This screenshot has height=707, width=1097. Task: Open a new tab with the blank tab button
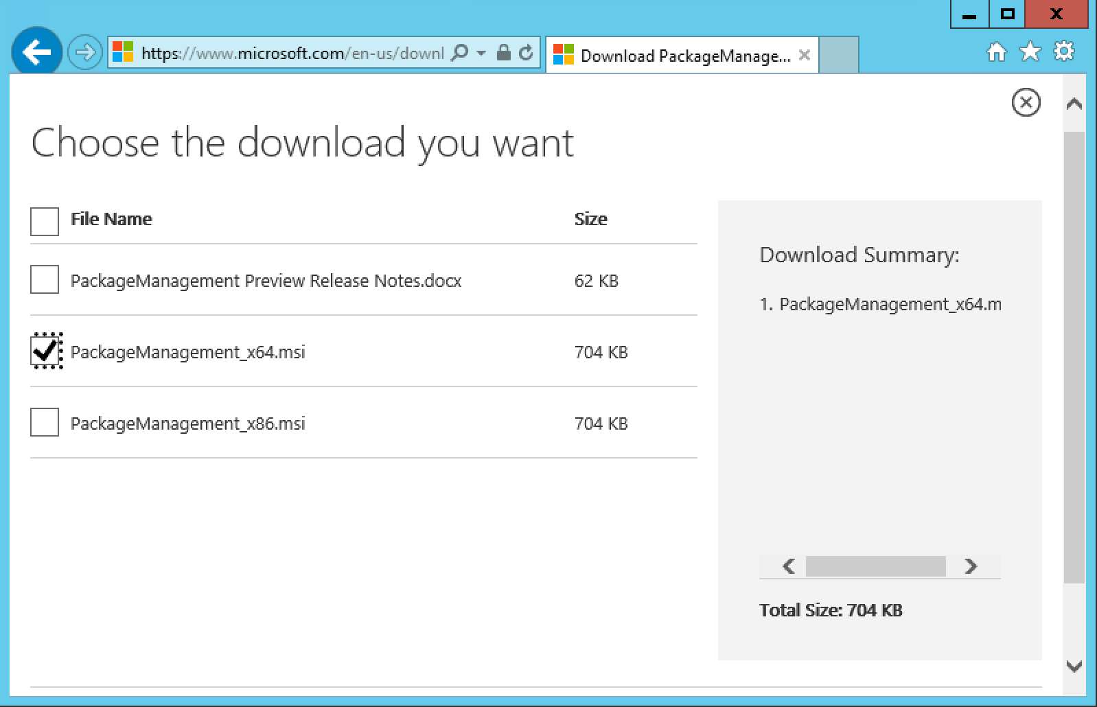pos(839,55)
